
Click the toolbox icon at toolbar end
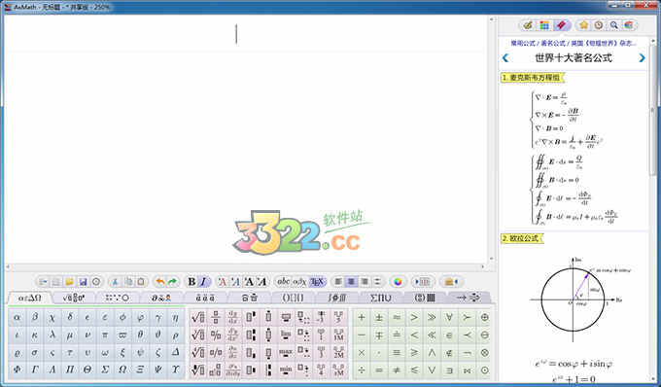click(x=451, y=282)
